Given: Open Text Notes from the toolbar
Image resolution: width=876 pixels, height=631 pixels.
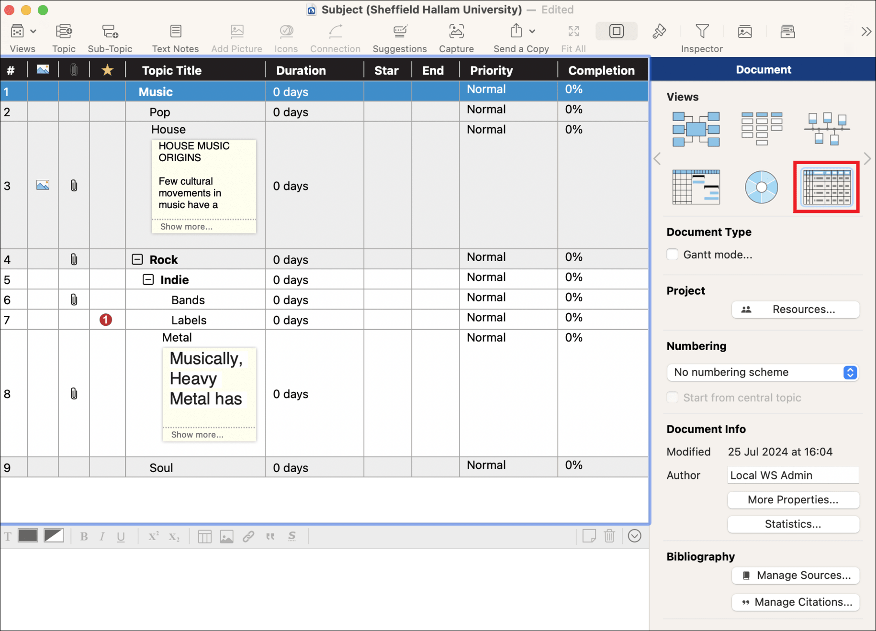Looking at the screenshot, I should coord(175,32).
